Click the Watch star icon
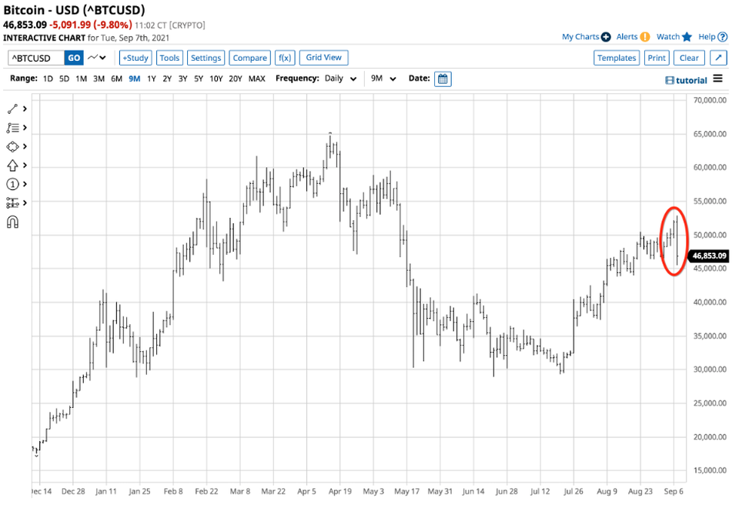Viewport: 739px width, 505px height. pos(687,37)
